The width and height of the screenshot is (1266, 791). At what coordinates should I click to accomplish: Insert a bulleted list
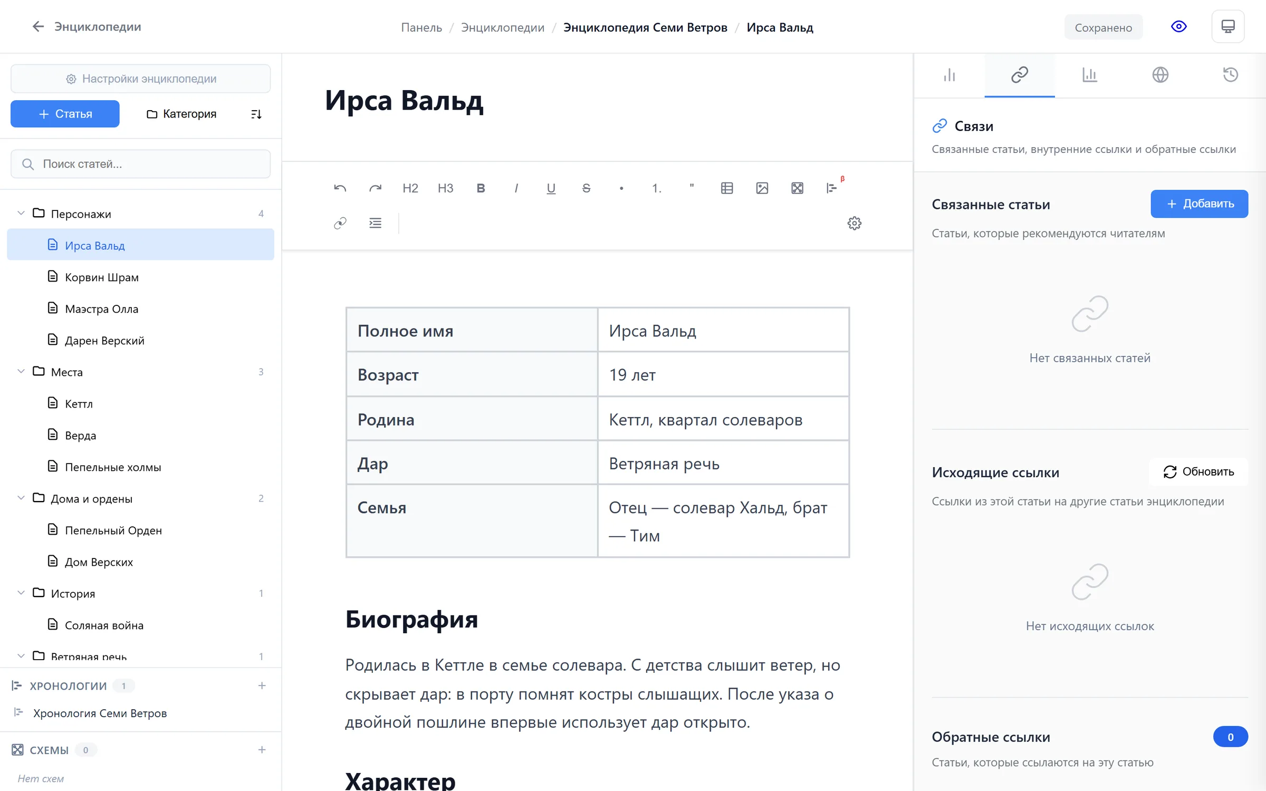point(621,188)
